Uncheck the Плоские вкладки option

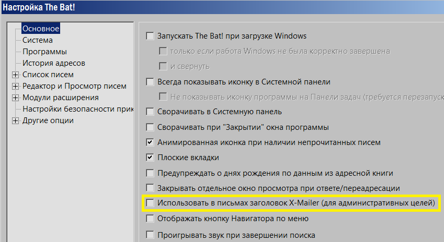point(150,158)
